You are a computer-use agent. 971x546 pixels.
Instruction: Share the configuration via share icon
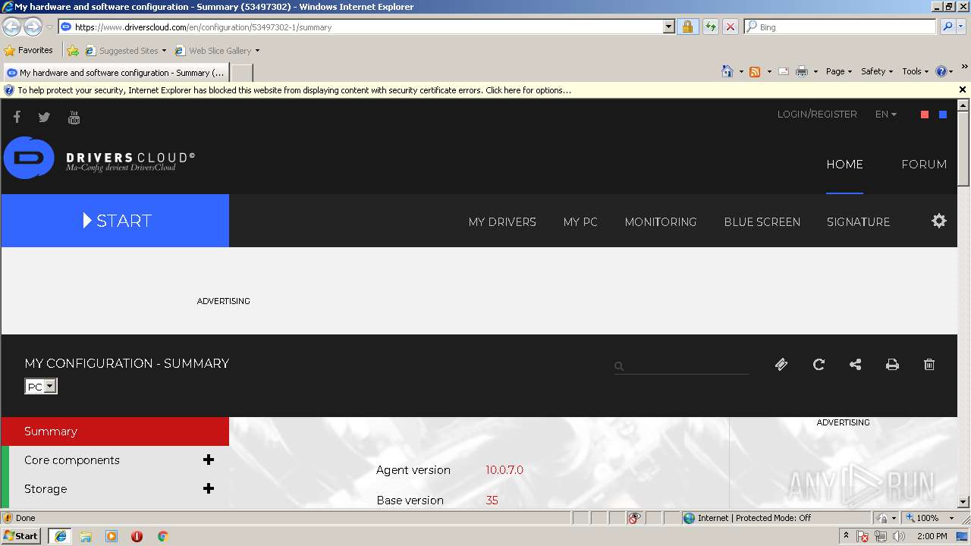(856, 365)
